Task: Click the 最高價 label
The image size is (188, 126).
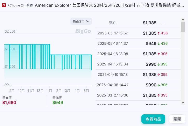Action: tap(7, 98)
